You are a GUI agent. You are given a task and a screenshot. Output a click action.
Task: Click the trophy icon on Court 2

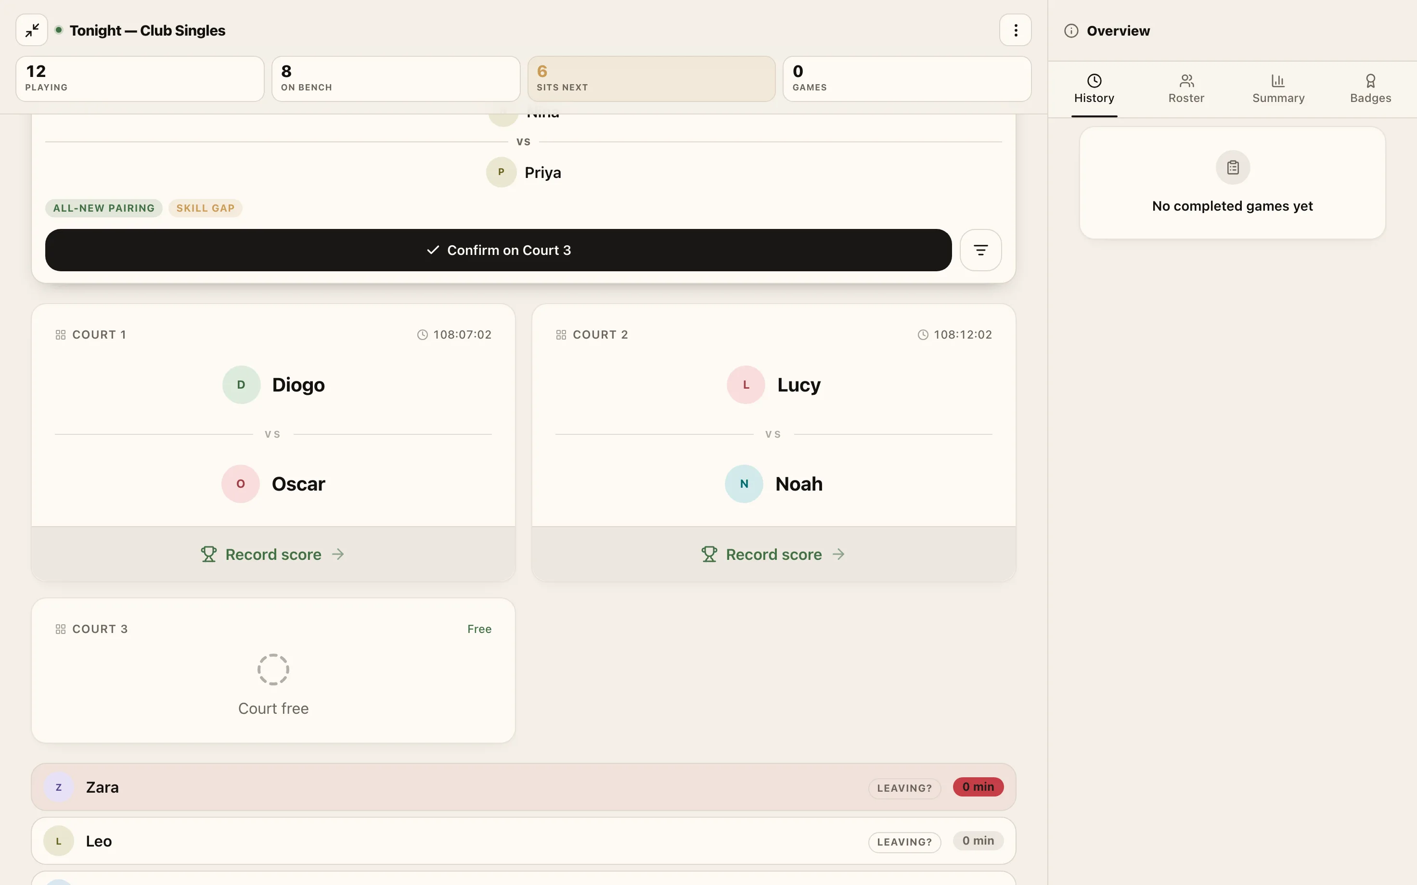click(x=709, y=554)
